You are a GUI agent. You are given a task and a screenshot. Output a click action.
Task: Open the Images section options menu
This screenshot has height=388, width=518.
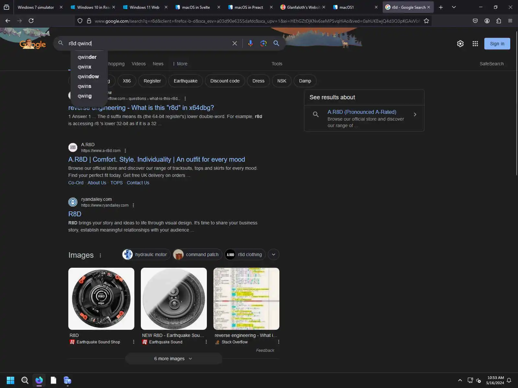coord(100,255)
